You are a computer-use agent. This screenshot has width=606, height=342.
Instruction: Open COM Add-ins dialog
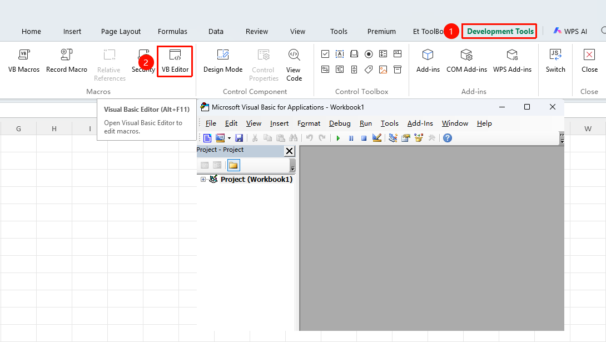(x=466, y=61)
